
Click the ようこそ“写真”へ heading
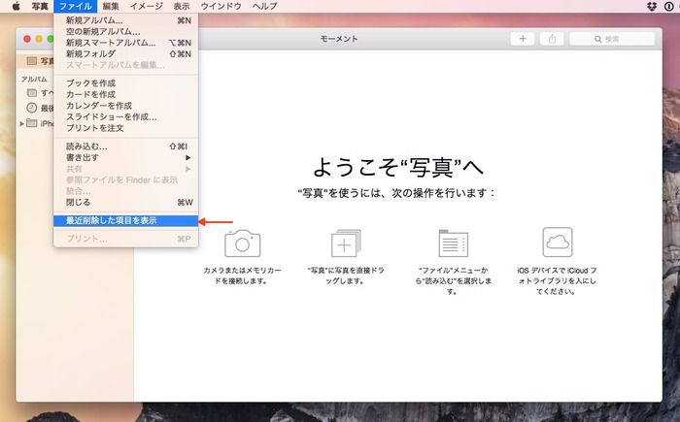(398, 167)
